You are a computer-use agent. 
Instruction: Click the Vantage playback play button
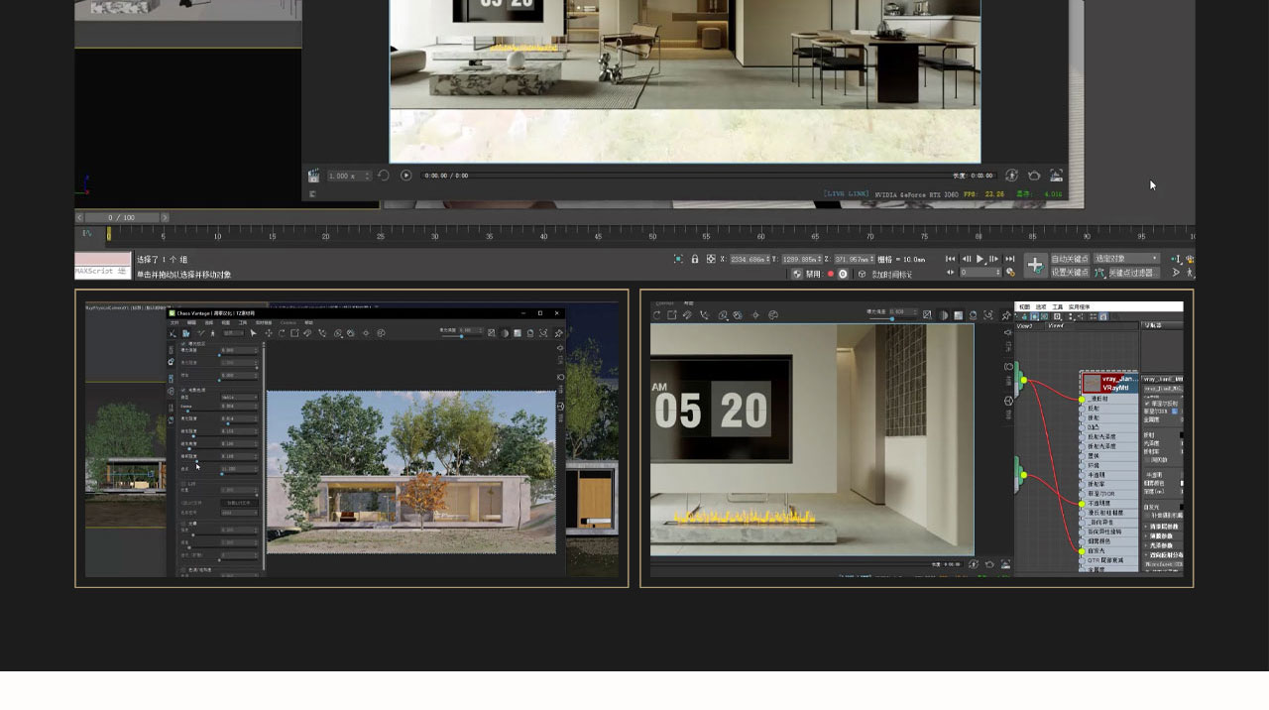(x=405, y=176)
